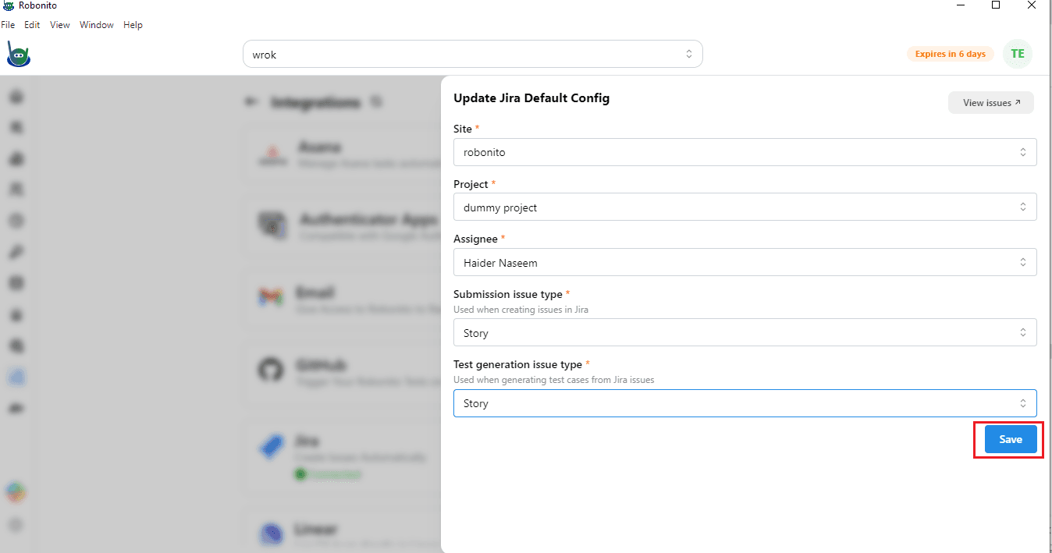Open the Assignee dropdown showing Haider Naseem
The image size is (1052, 553).
[x=745, y=262]
